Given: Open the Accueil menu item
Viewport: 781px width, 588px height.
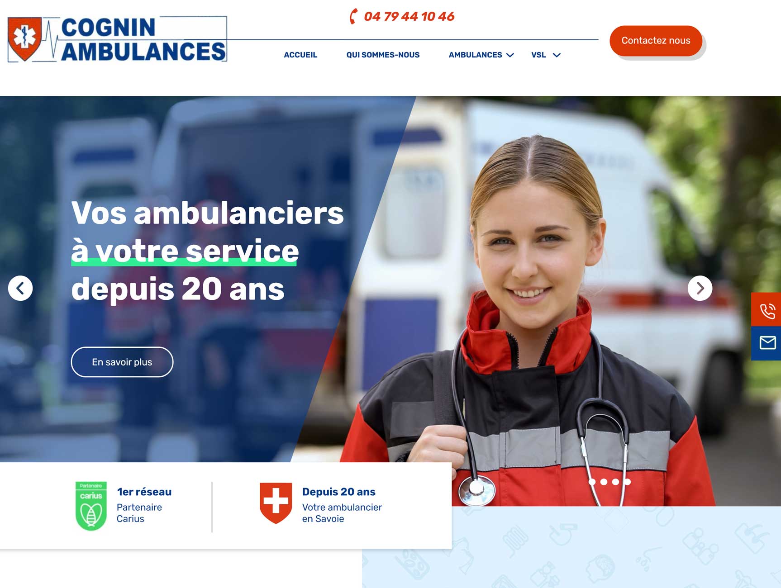Looking at the screenshot, I should [300, 55].
